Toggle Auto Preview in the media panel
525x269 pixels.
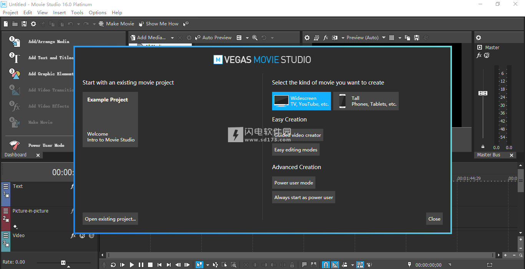(213, 38)
